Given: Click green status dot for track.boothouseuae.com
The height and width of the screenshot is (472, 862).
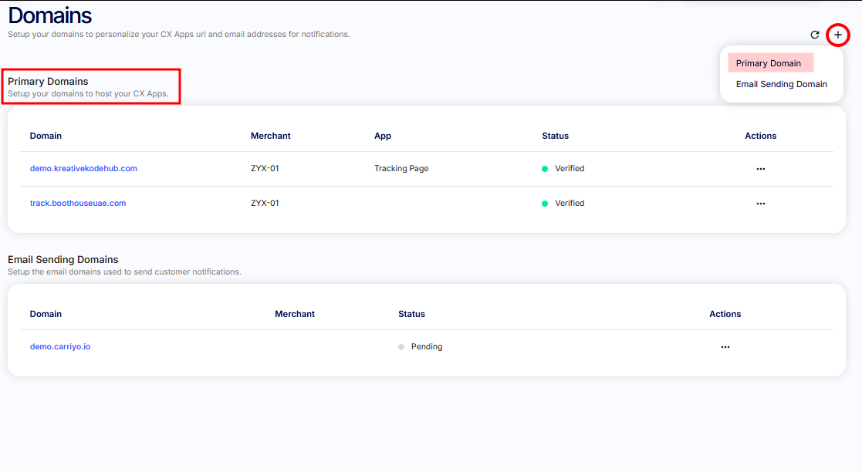Looking at the screenshot, I should click(545, 204).
